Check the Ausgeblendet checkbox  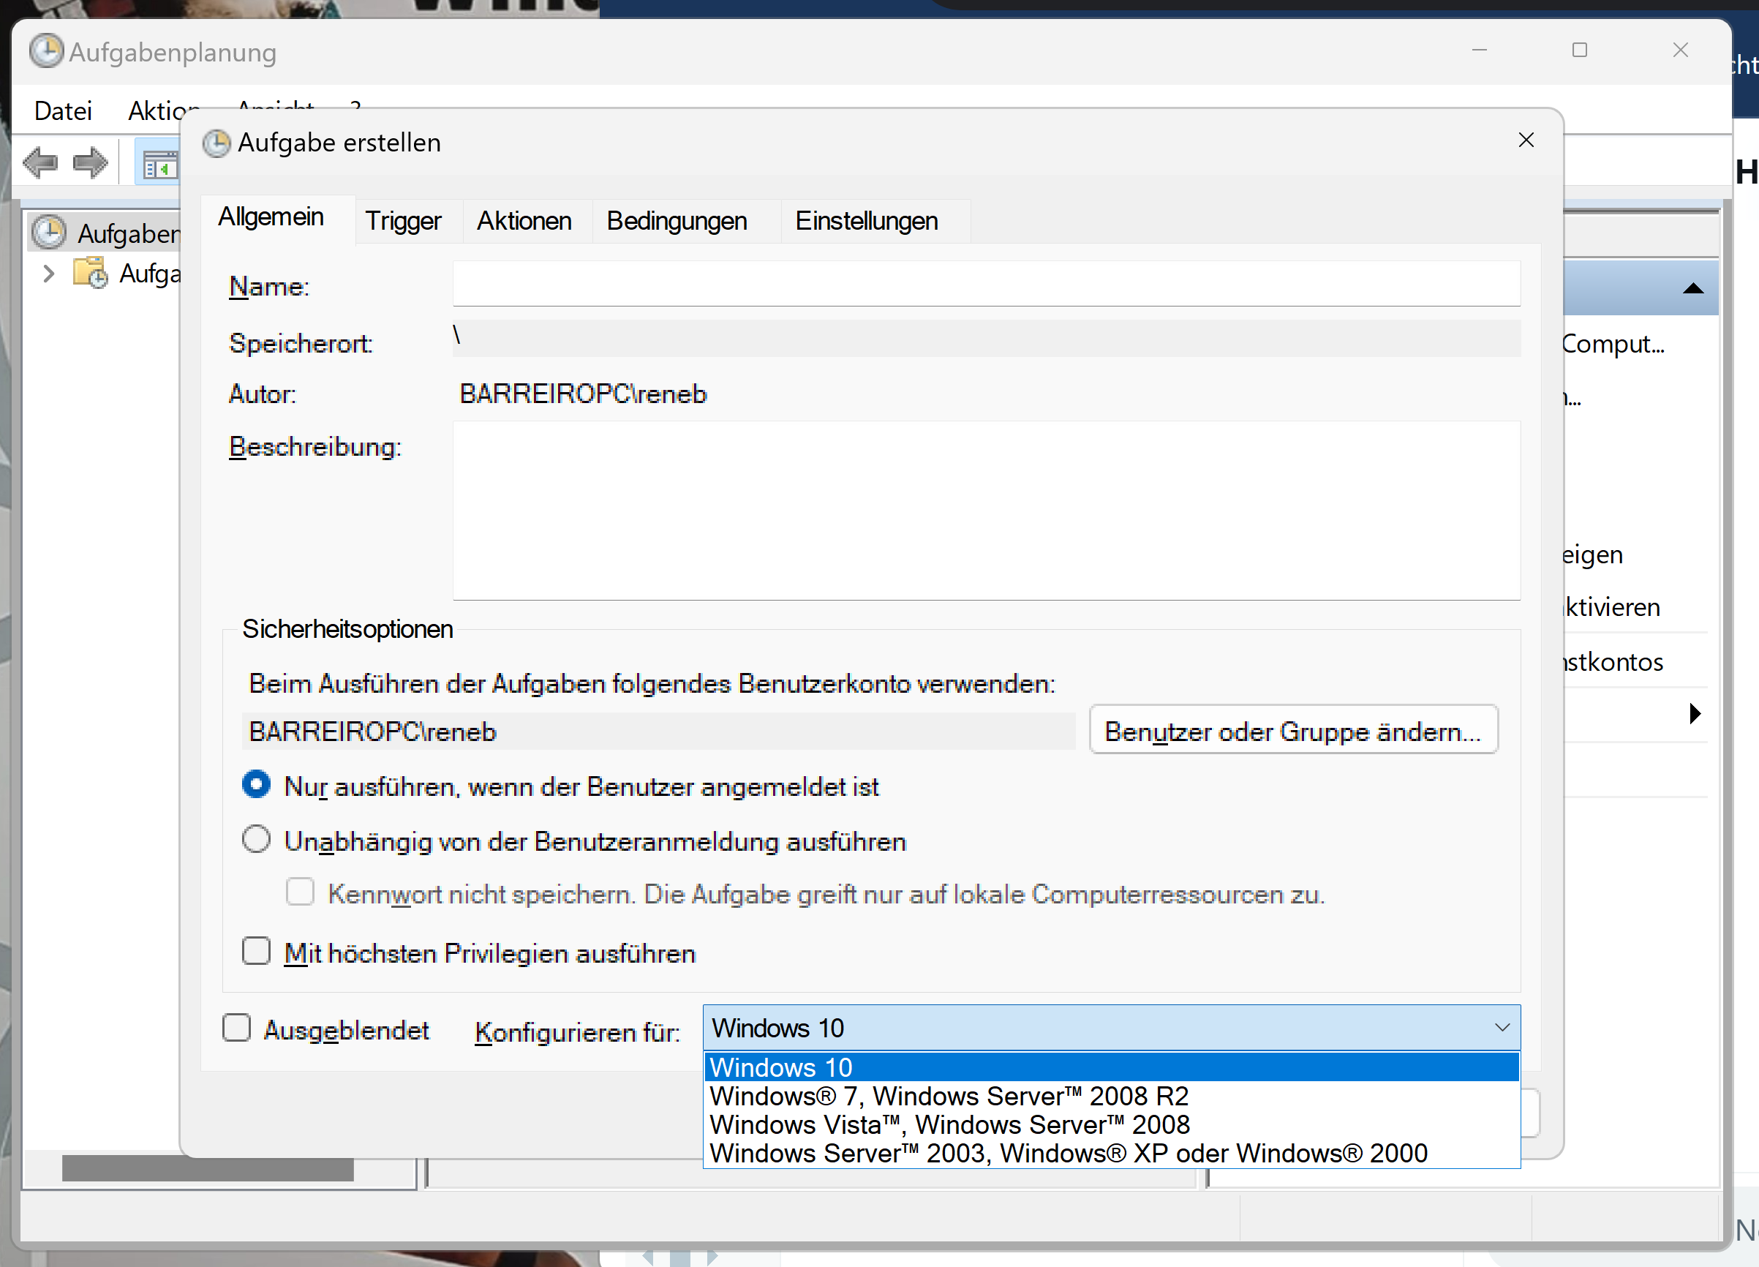[236, 1028]
